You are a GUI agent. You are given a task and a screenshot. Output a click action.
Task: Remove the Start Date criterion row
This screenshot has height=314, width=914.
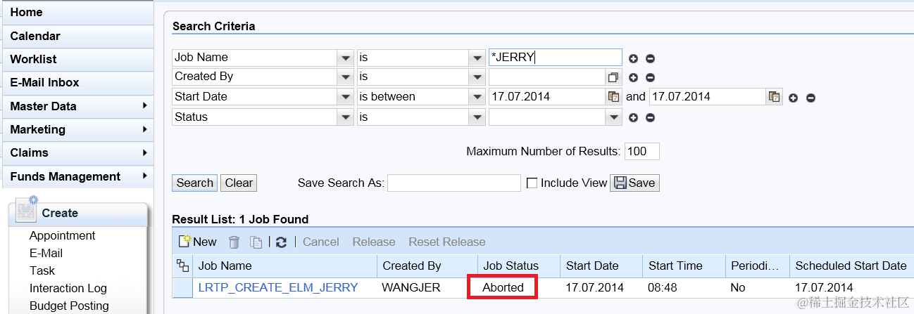(810, 98)
